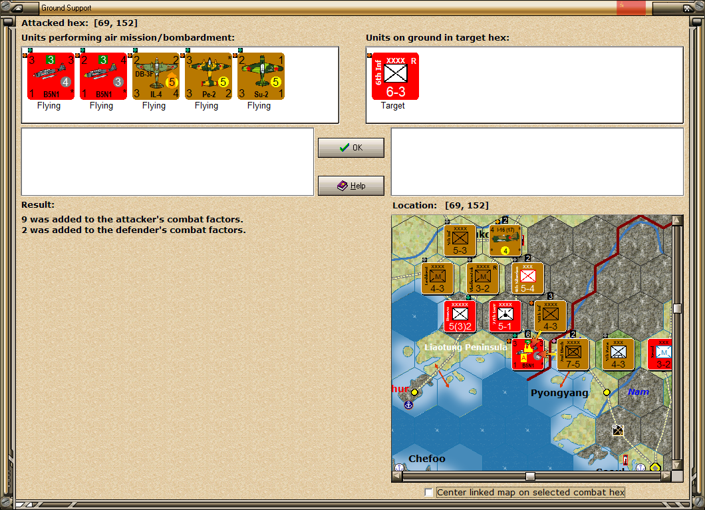Screen dimensions: 705x510
Task: Click the 6th Inf 6-3 target counter
Action: [394, 75]
